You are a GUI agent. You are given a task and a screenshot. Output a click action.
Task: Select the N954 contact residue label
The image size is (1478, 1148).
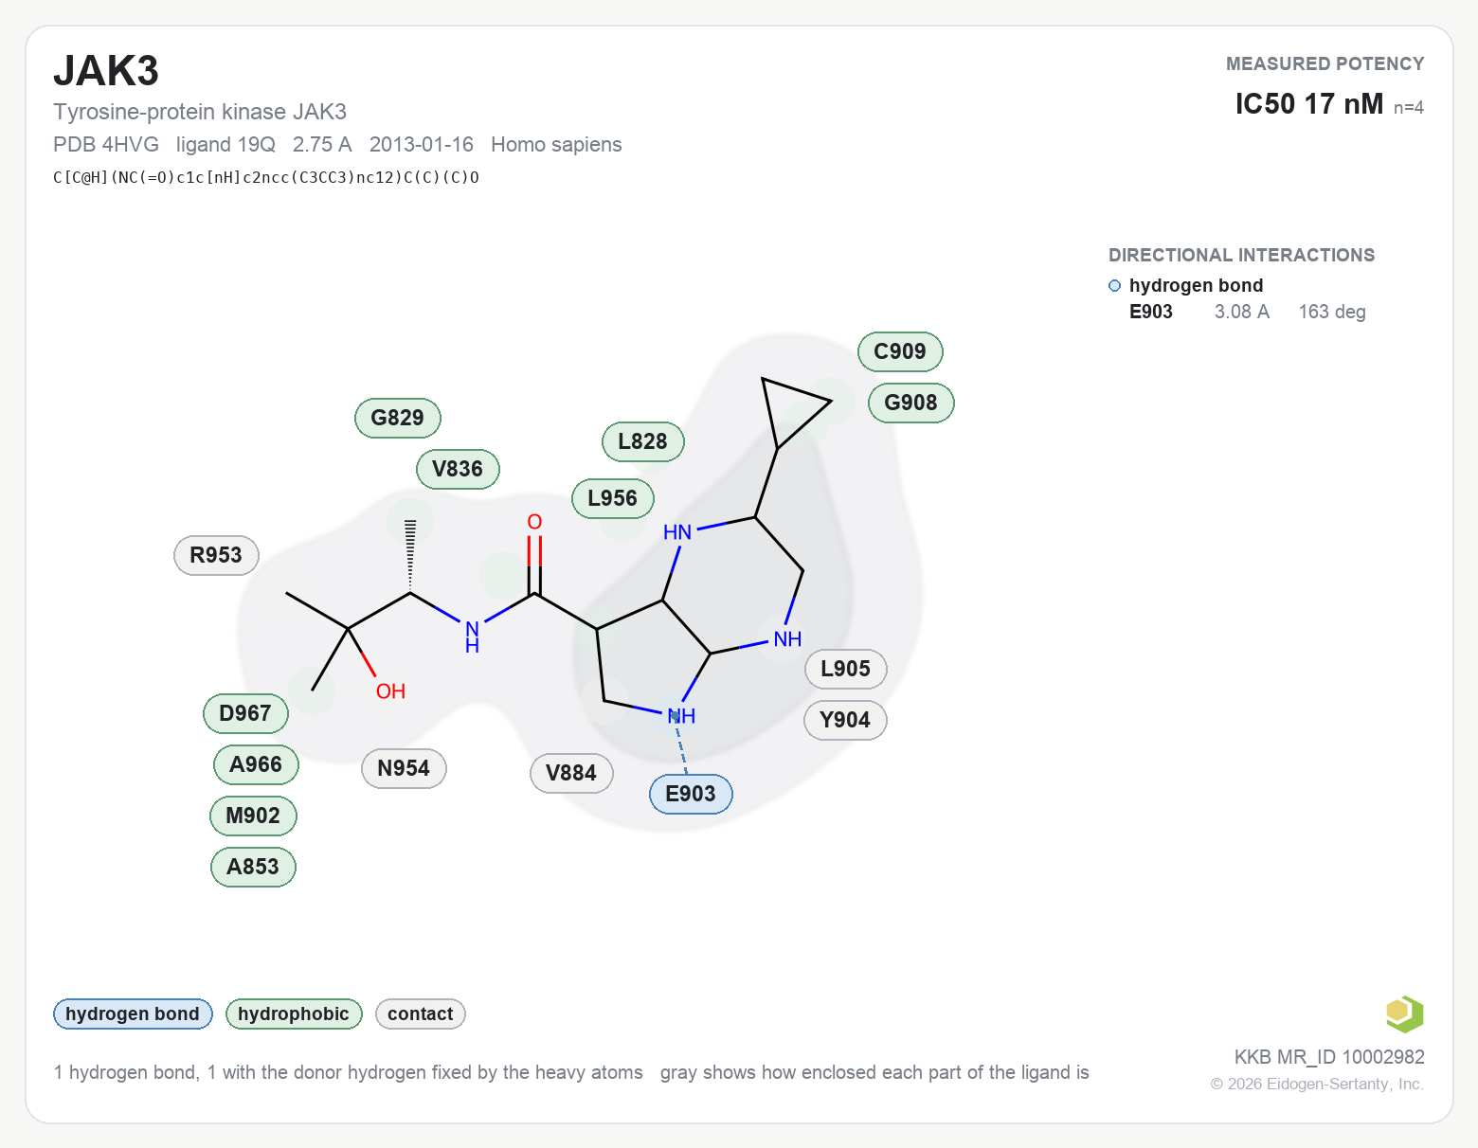point(404,768)
